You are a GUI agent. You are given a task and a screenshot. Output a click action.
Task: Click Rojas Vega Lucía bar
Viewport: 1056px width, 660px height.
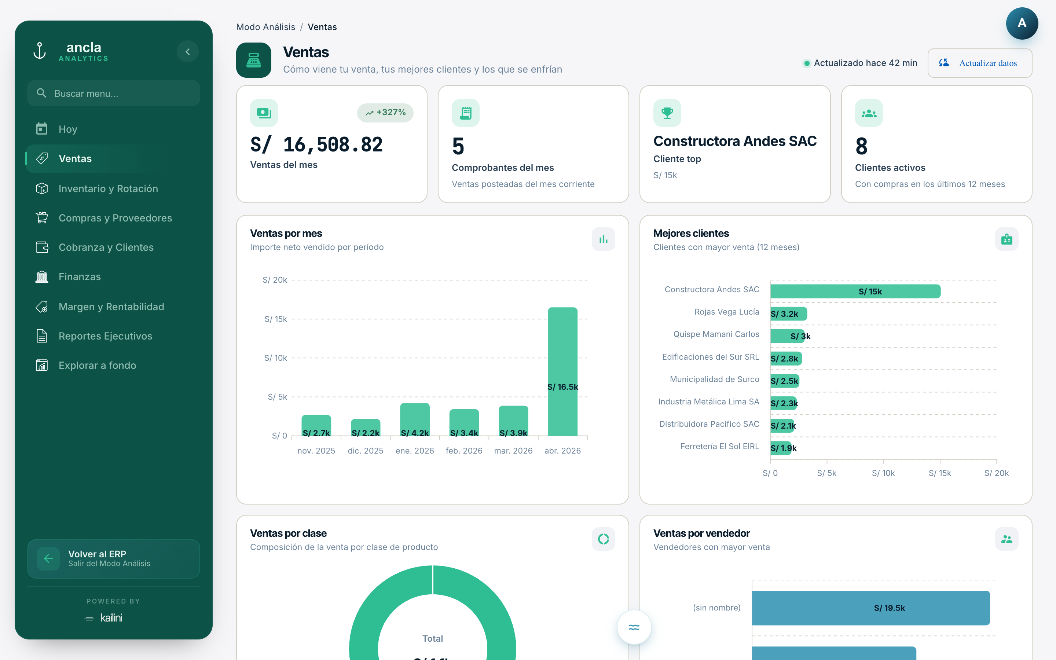click(x=788, y=314)
